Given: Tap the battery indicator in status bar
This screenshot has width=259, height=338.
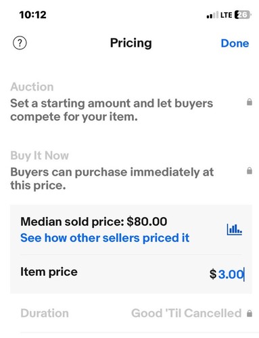Looking at the screenshot, I should click(243, 15).
